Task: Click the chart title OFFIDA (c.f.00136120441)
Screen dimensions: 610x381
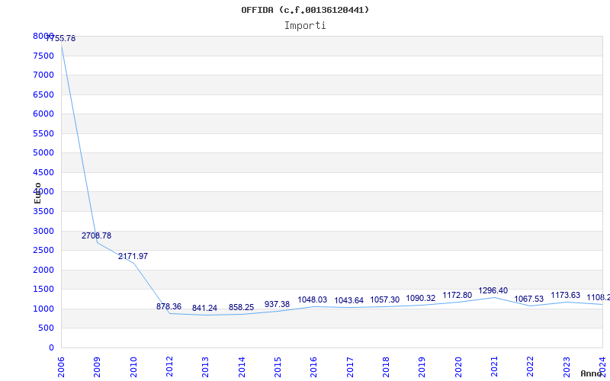Action: (x=305, y=10)
